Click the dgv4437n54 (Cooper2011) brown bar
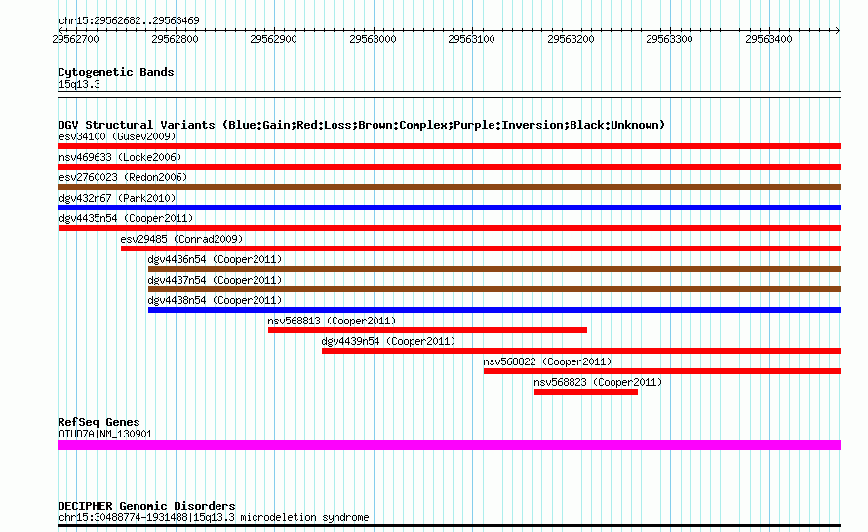The image size is (868, 532). pyautogui.click(x=494, y=289)
